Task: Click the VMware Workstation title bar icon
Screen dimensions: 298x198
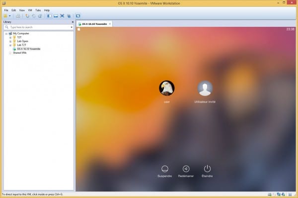Action: [4, 3]
